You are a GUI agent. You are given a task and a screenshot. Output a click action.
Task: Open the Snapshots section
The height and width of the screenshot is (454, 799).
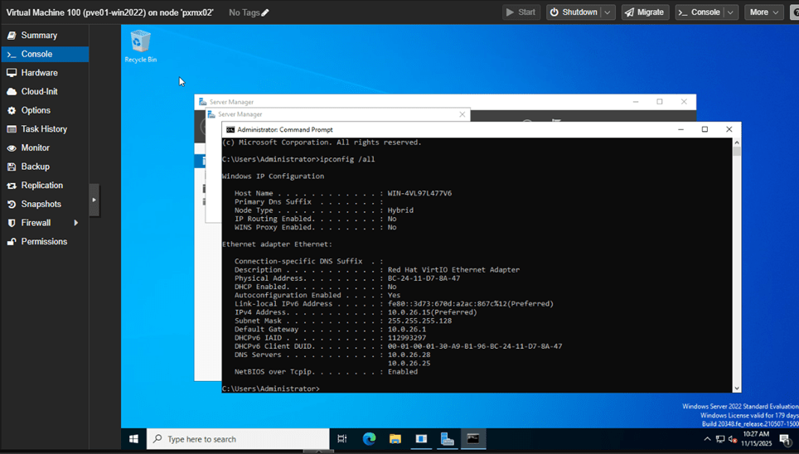point(41,204)
